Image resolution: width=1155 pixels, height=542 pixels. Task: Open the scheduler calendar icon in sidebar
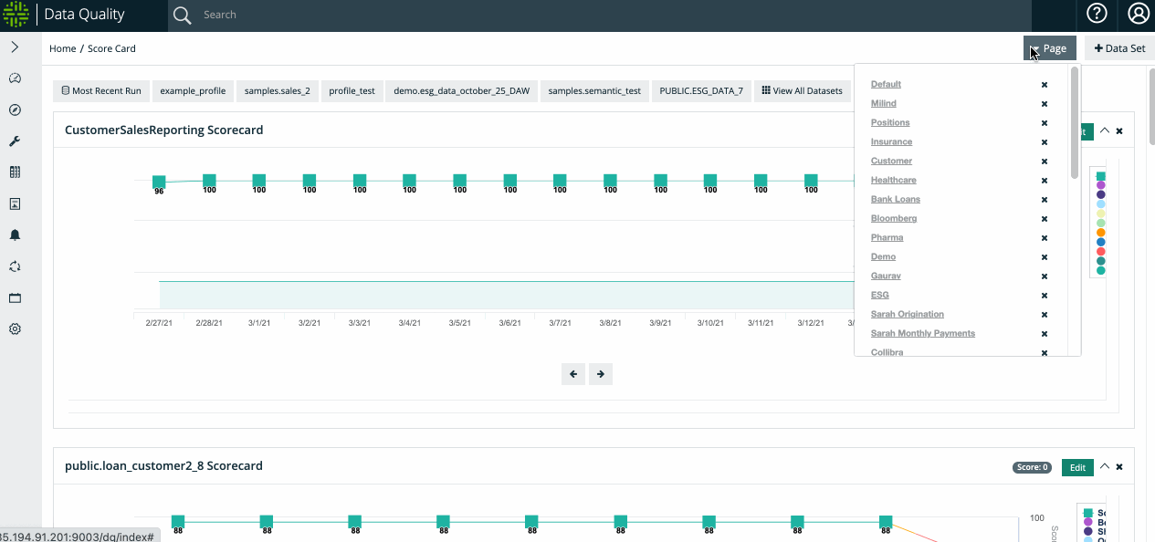pos(15,298)
